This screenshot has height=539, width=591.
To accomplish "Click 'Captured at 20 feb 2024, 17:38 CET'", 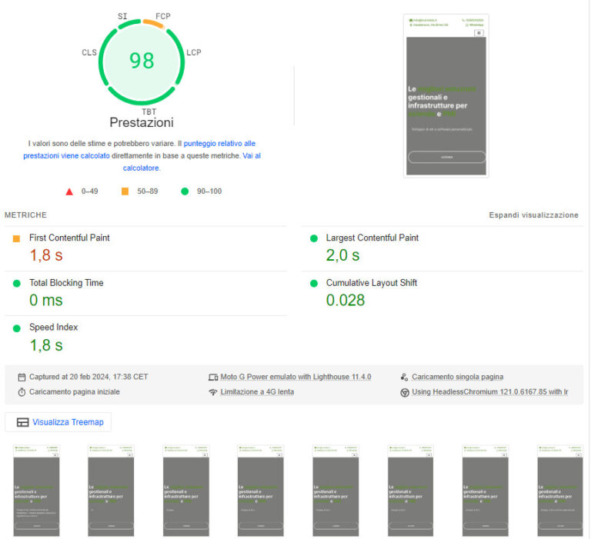I will pyautogui.click(x=88, y=377).
